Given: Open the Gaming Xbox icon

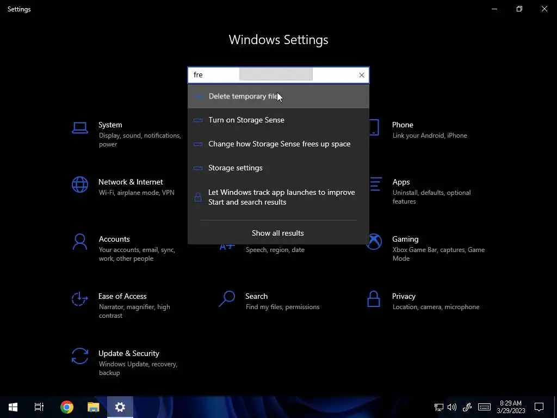Looking at the screenshot, I should [374, 242].
